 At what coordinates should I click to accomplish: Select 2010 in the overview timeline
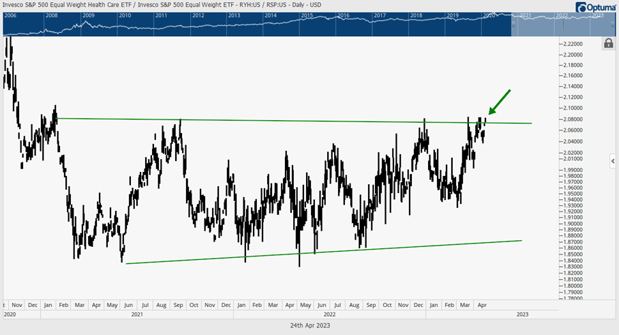[125, 16]
